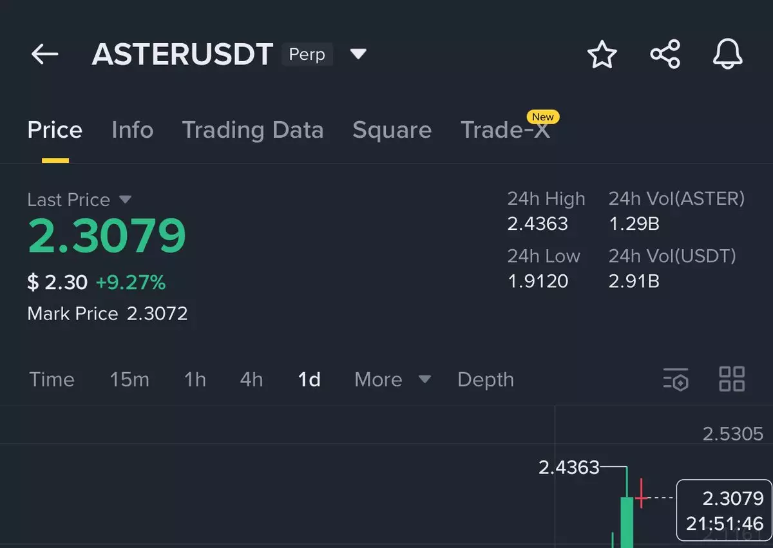Click the green candlestick on the chart
773x548 pixels.
point(626,522)
